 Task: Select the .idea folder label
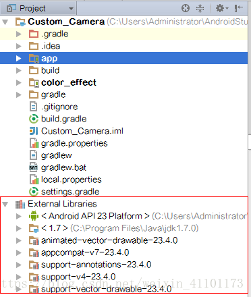(51, 46)
